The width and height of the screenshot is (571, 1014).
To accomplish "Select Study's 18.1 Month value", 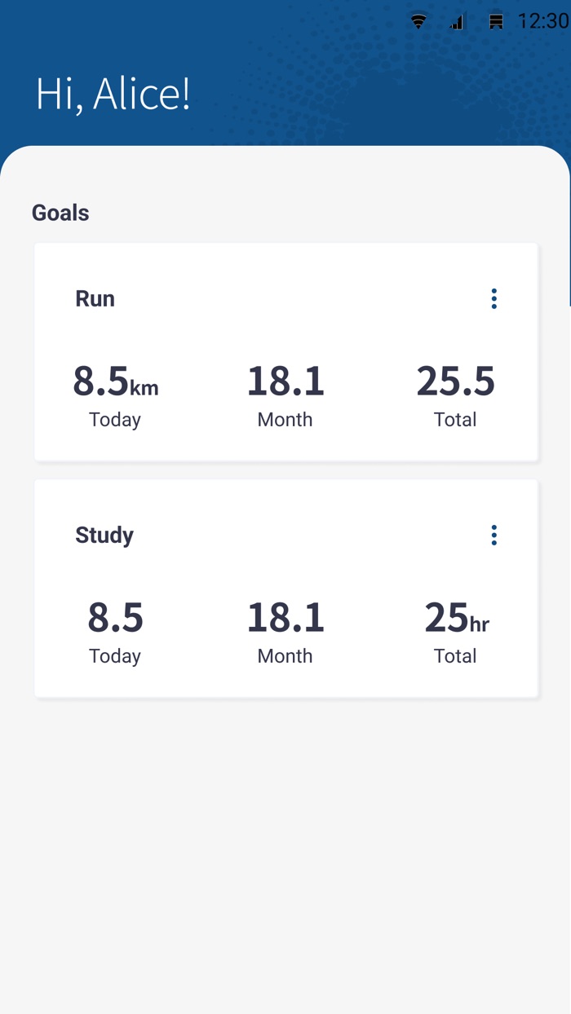I will [285, 618].
